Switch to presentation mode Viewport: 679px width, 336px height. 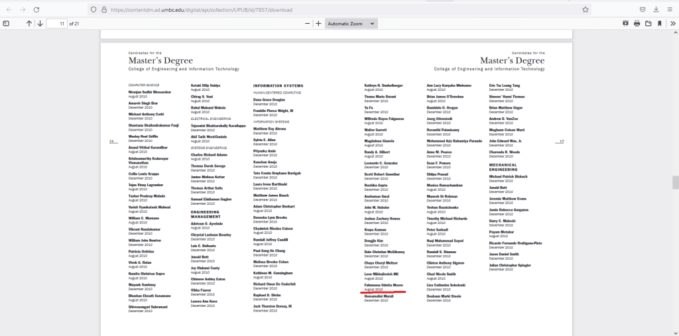pyautogui.click(x=625, y=23)
